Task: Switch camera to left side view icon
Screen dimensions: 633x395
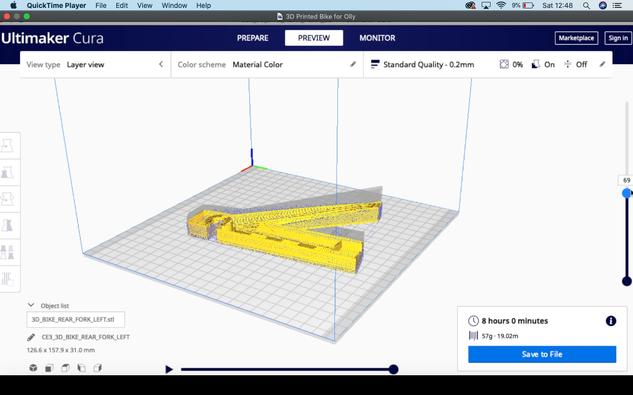Action: click(x=82, y=368)
